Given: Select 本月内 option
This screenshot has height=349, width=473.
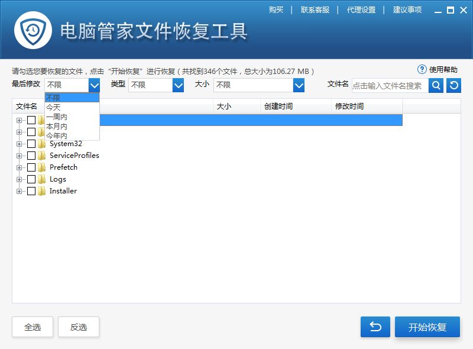Looking at the screenshot, I should pos(72,126).
